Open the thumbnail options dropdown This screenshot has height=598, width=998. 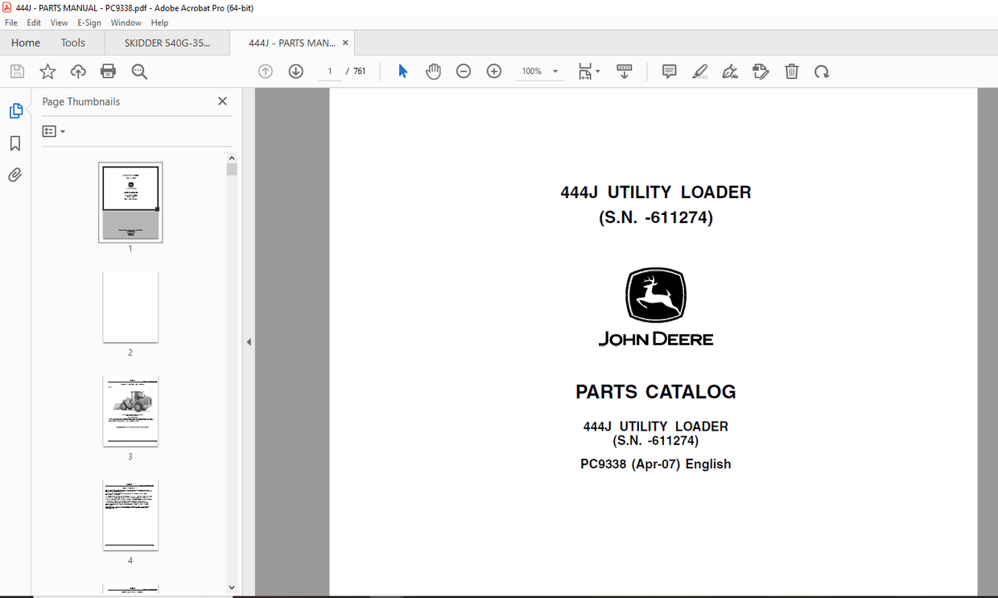53,130
